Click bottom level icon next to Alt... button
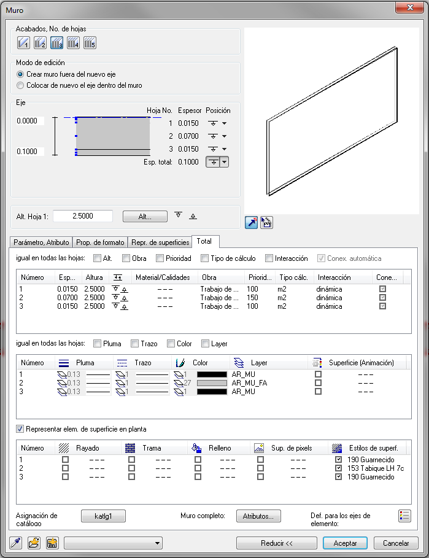This screenshot has width=429, height=558. point(193,216)
